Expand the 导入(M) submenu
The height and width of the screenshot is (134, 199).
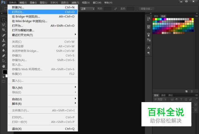tap(43, 88)
